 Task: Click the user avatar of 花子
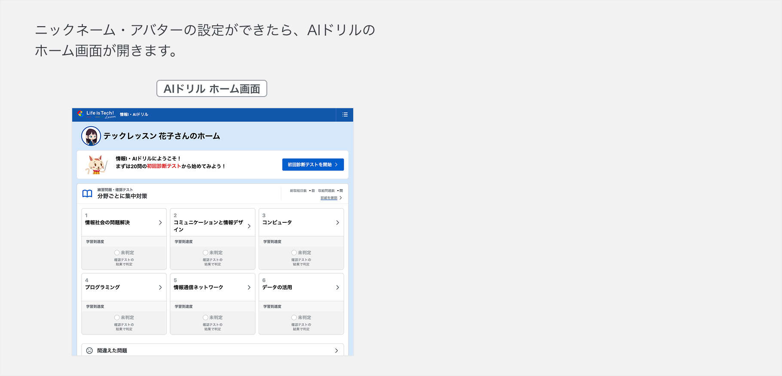click(91, 136)
